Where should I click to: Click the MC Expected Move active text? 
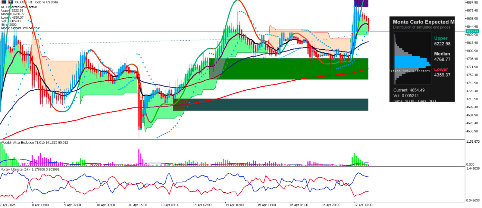(19, 7)
